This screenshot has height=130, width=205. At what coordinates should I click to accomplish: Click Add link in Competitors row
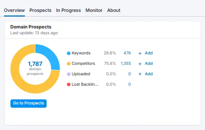(149, 63)
